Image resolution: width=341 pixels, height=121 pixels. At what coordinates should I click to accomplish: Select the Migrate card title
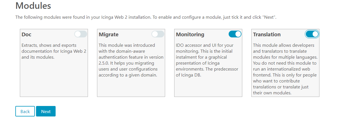(x=109, y=35)
